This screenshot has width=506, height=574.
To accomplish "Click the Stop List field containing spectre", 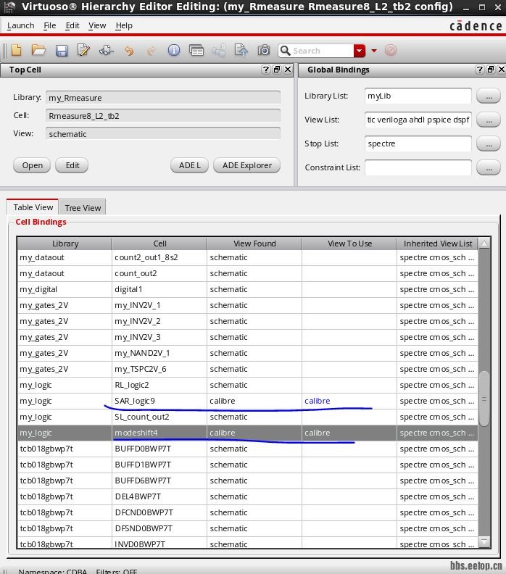I will (418, 143).
